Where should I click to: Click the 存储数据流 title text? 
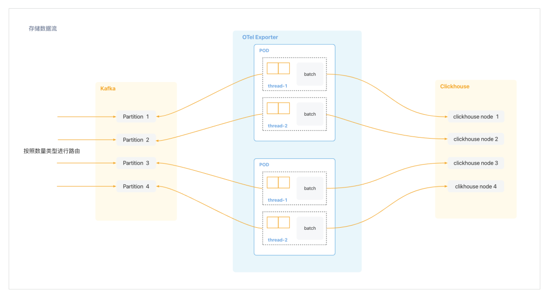[x=43, y=29]
